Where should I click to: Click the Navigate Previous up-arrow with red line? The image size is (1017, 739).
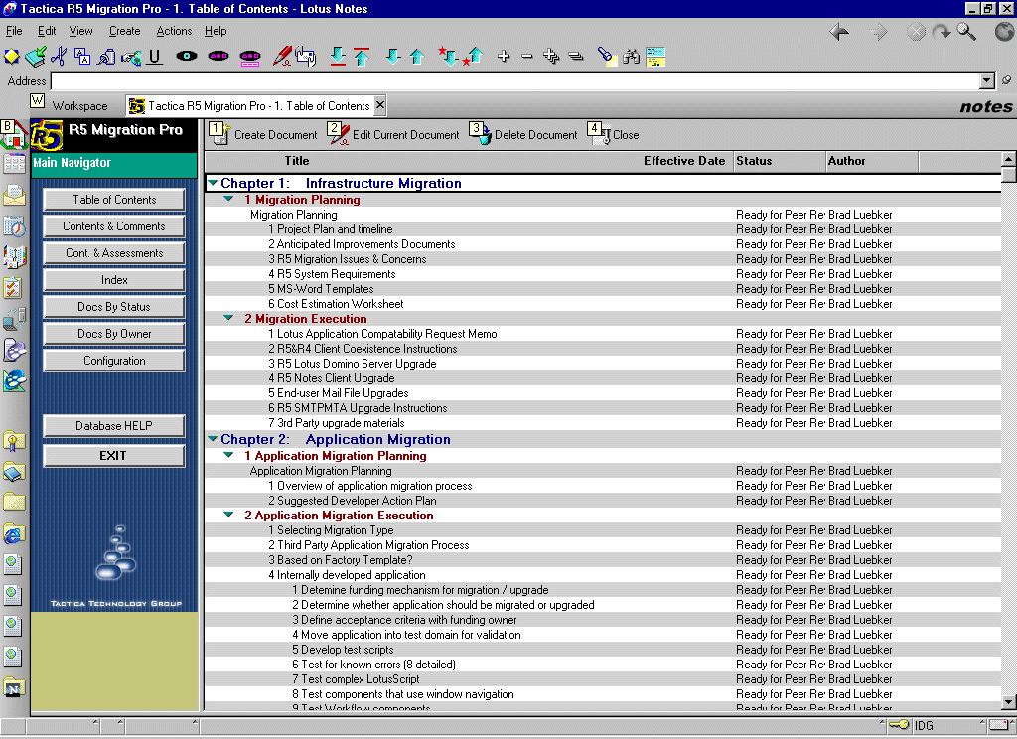click(x=362, y=57)
